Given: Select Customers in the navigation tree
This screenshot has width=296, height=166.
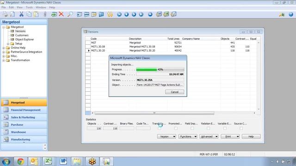Looking at the screenshot, I should click(x=22, y=36).
